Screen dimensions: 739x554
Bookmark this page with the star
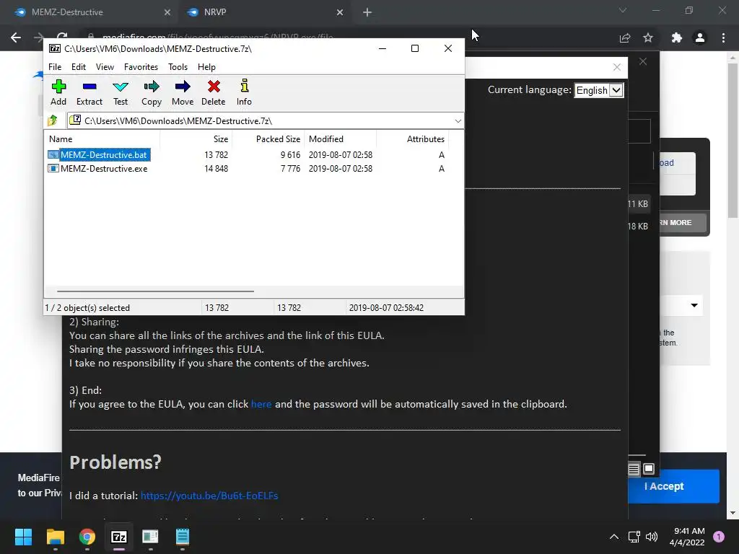click(x=648, y=38)
